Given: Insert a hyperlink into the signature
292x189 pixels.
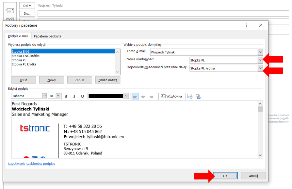Looking at the screenshot, I should pyautogui.click(x=198, y=96).
